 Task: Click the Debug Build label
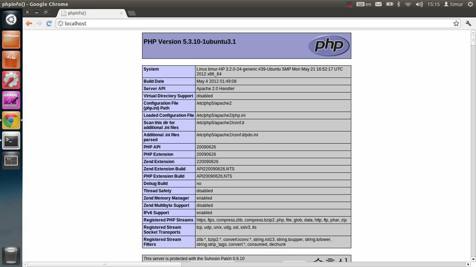click(155, 184)
